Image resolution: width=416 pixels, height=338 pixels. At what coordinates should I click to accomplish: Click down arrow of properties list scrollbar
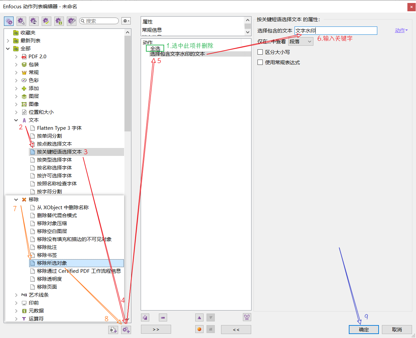pos(248,32)
